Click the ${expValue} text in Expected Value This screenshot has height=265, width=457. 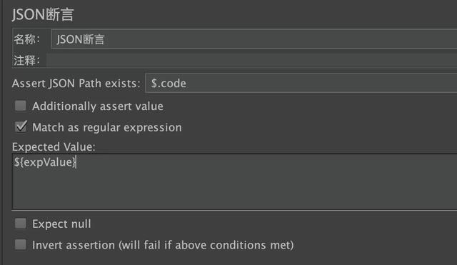click(45, 162)
